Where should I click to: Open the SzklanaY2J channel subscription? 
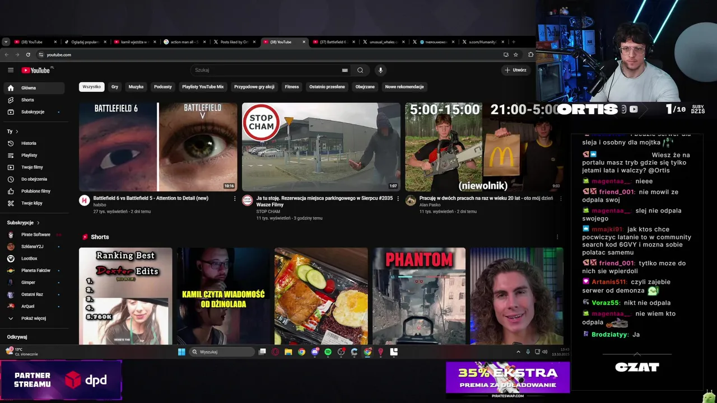[x=35, y=246]
